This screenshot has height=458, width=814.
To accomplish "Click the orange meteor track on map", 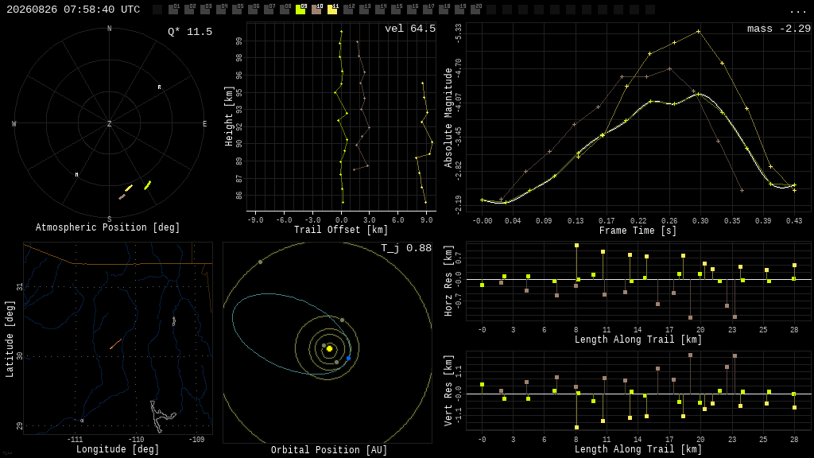I will [116, 343].
